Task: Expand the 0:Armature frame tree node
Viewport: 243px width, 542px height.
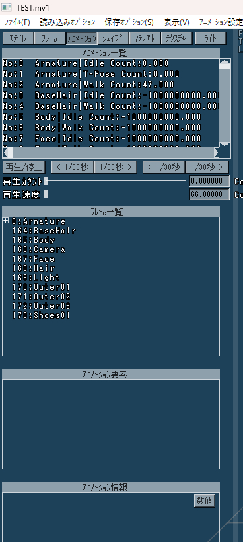Action: click(6, 221)
